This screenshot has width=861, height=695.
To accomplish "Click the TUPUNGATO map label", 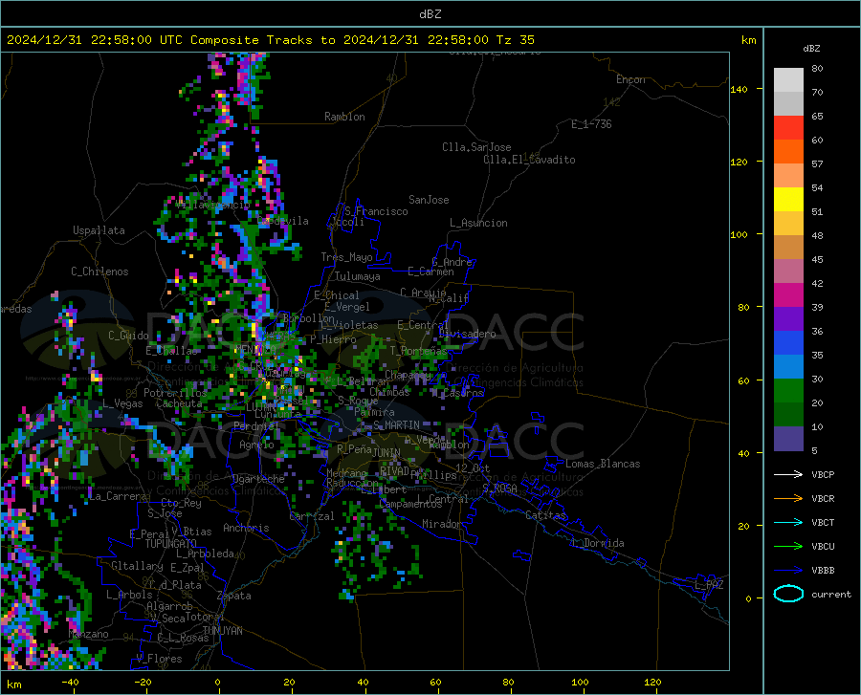I will pos(170,544).
